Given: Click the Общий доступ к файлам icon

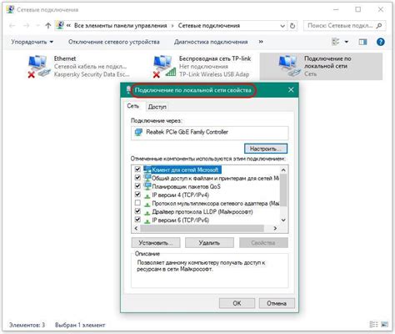Looking at the screenshot, I should pos(147,178).
